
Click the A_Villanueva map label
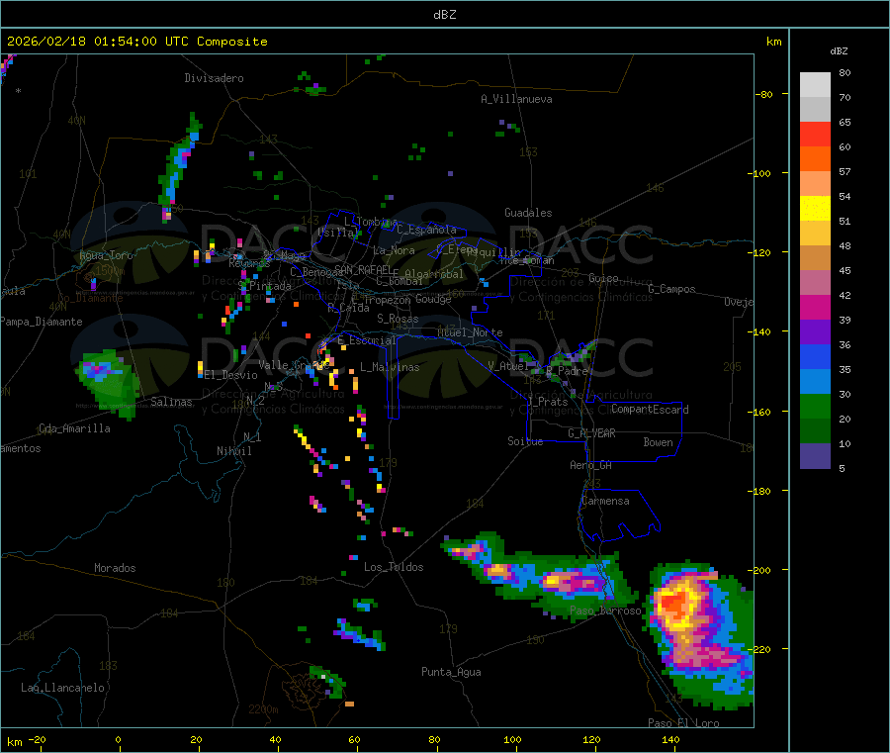(516, 99)
